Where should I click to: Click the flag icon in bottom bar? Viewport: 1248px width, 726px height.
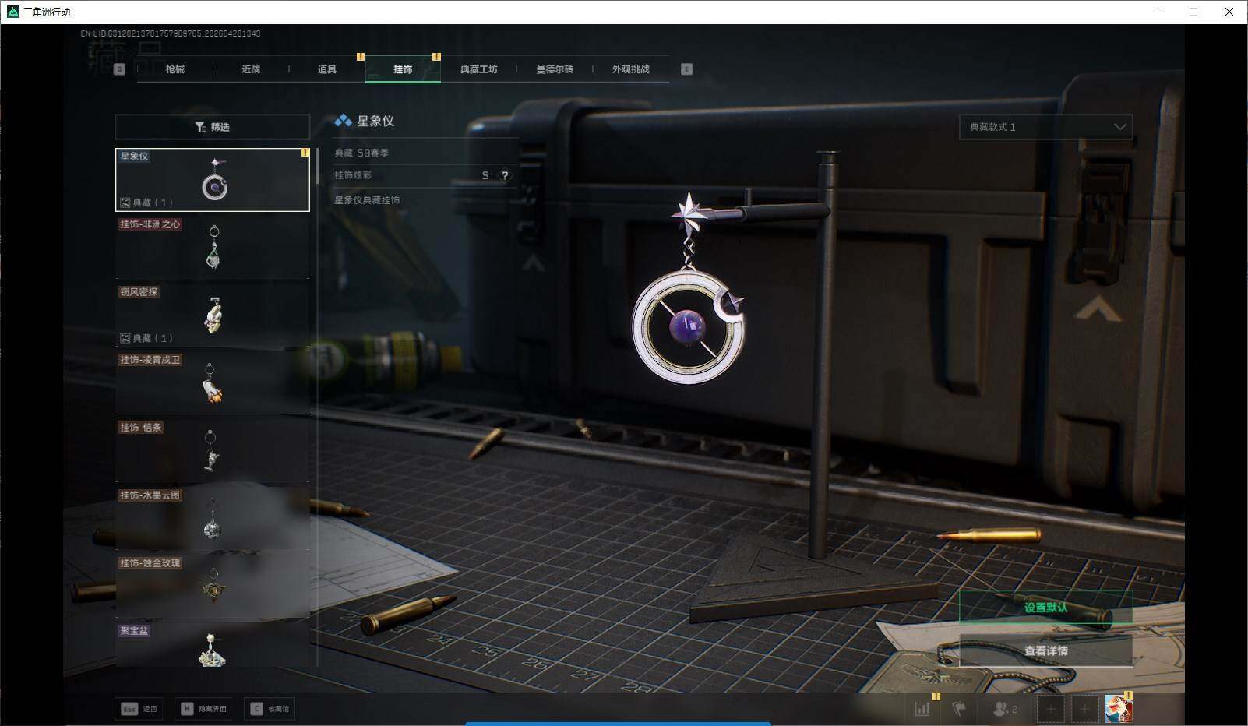coord(959,709)
